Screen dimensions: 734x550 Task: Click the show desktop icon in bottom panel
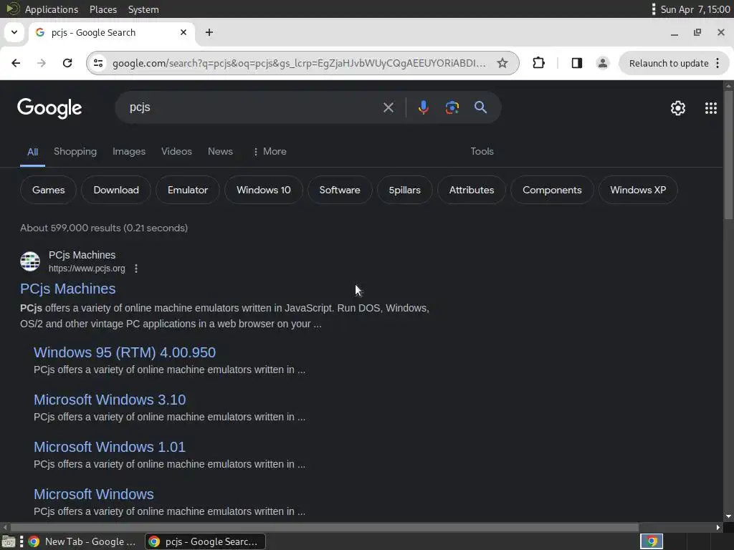9,541
